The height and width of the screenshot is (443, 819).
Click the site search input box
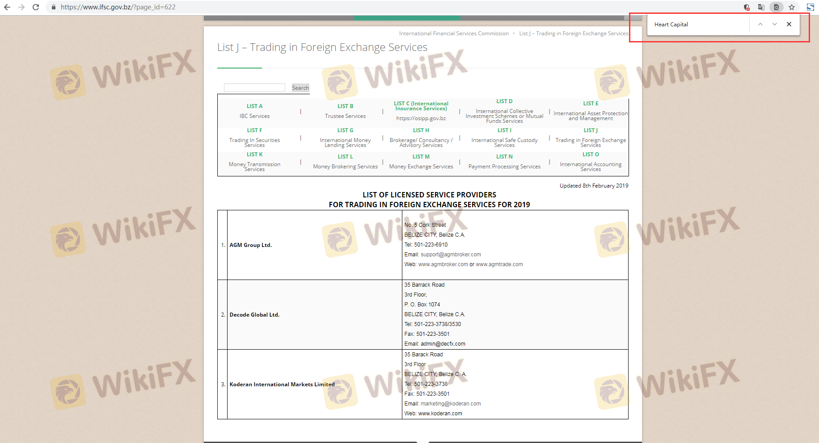coord(254,88)
